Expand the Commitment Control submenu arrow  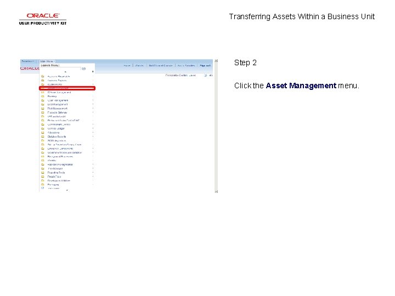[x=93, y=124]
